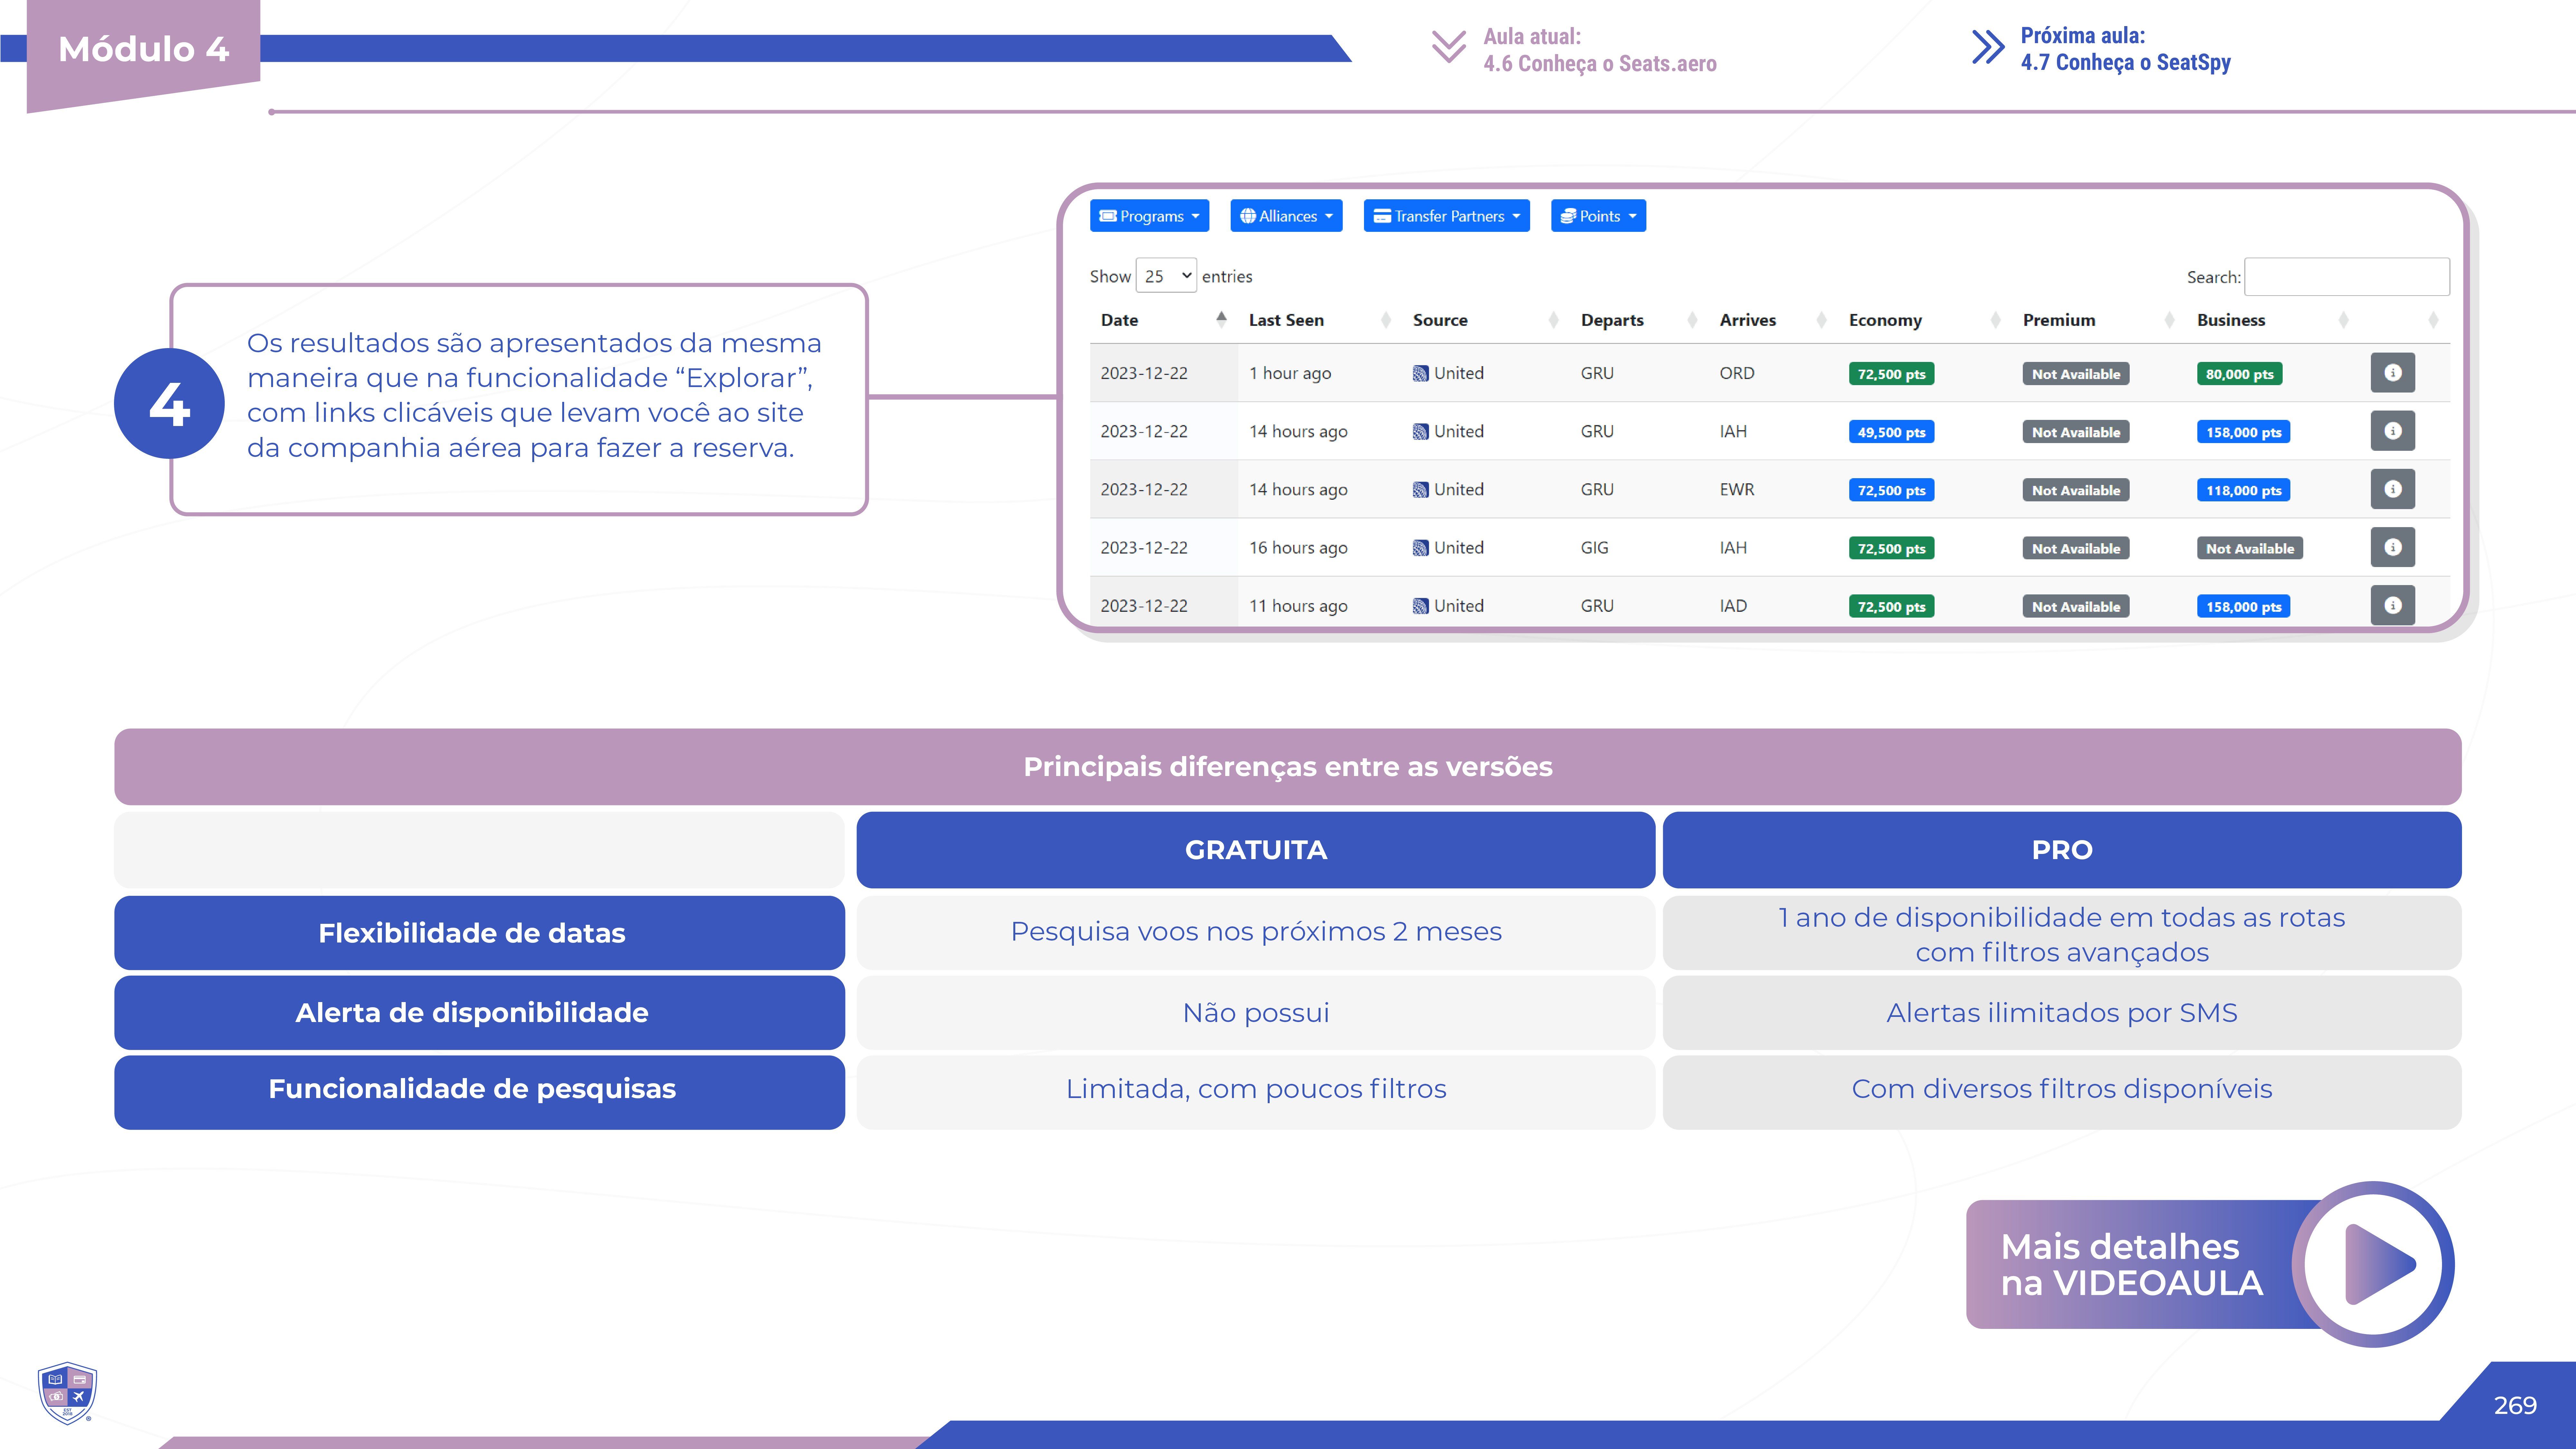Open info icon for GIG to IAH row
Viewport: 2576px width, 1449px height.
(2392, 547)
